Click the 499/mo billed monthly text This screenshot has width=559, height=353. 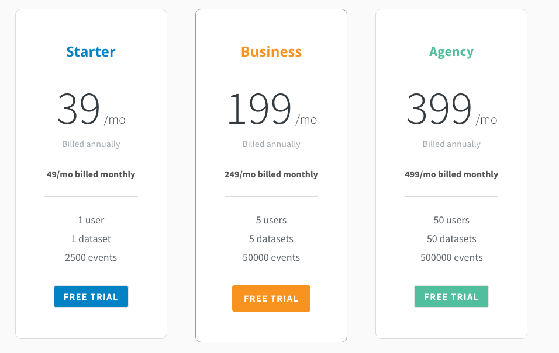click(451, 174)
